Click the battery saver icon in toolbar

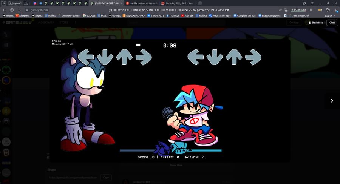(x=320, y=10)
